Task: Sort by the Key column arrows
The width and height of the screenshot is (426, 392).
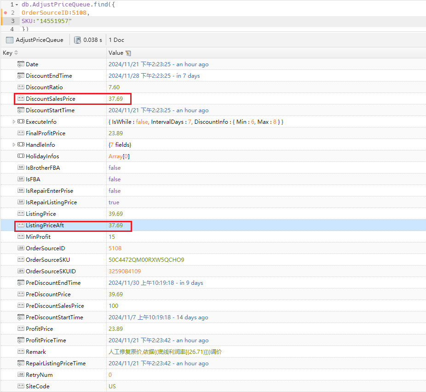Action: [16, 53]
